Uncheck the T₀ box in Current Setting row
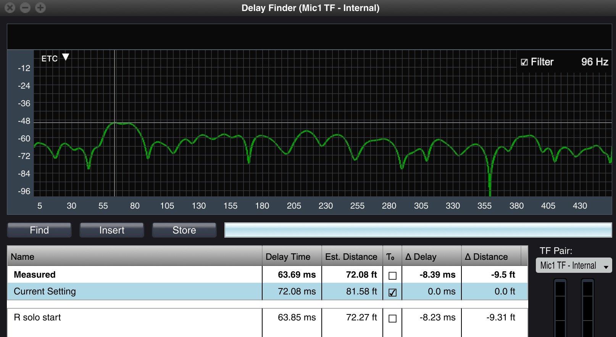This screenshot has width=616, height=337. (392, 292)
